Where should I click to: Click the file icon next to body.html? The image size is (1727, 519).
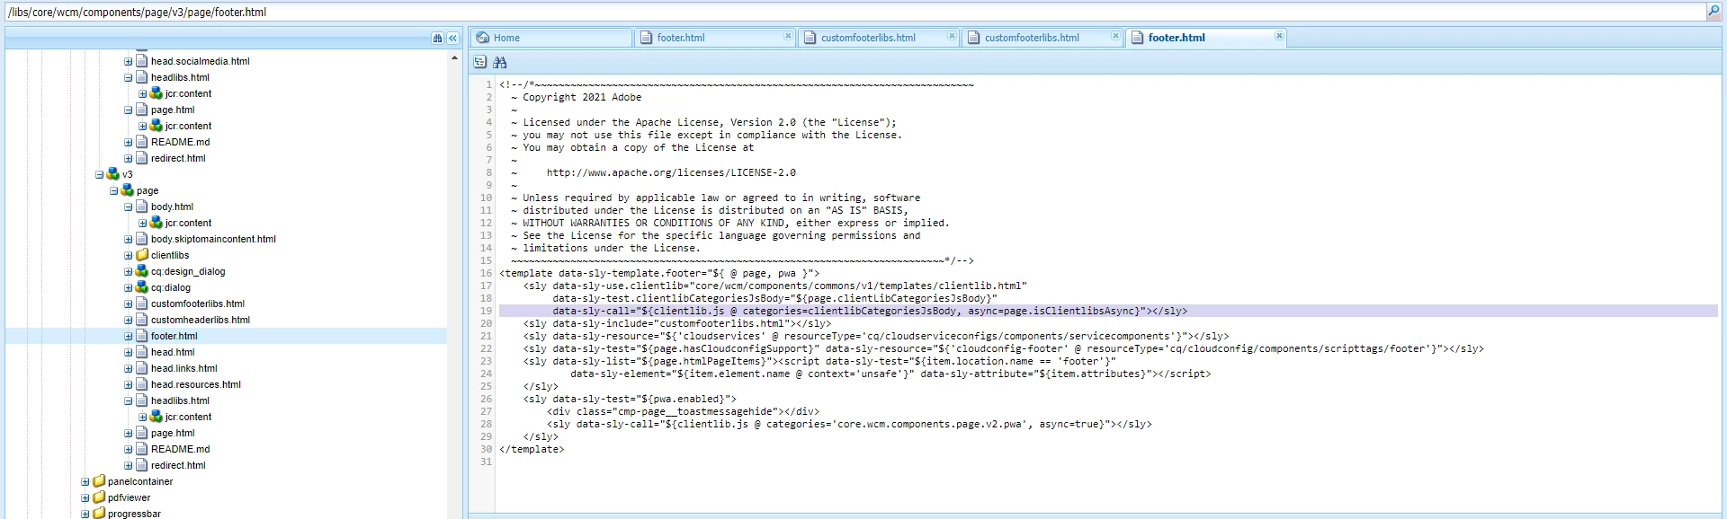click(x=142, y=207)
